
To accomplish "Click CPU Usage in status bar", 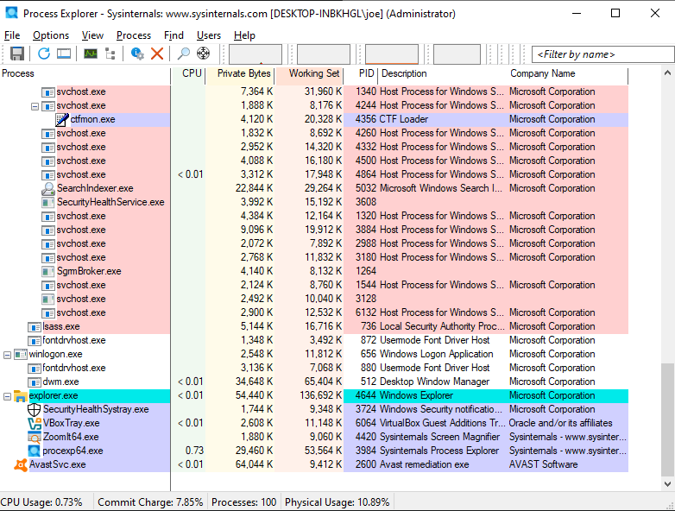I will (x=41, y=502).
